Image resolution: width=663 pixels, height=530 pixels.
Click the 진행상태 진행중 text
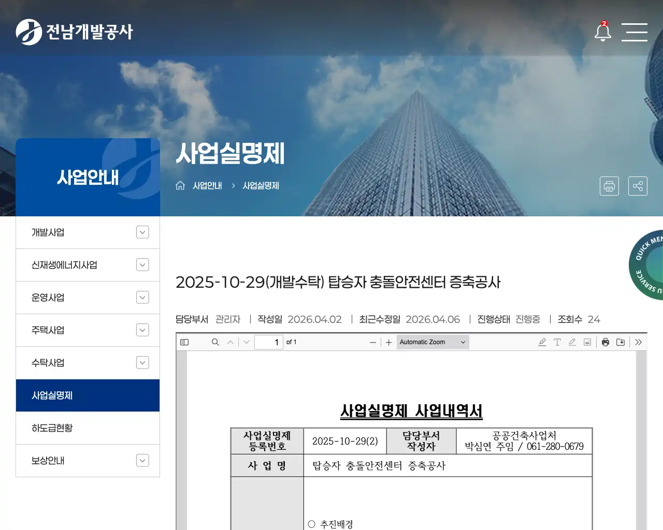click(509, 319)
